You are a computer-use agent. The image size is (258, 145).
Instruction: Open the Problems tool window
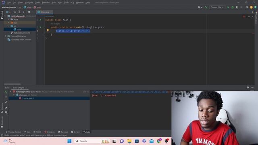click(x=49, y=132)
